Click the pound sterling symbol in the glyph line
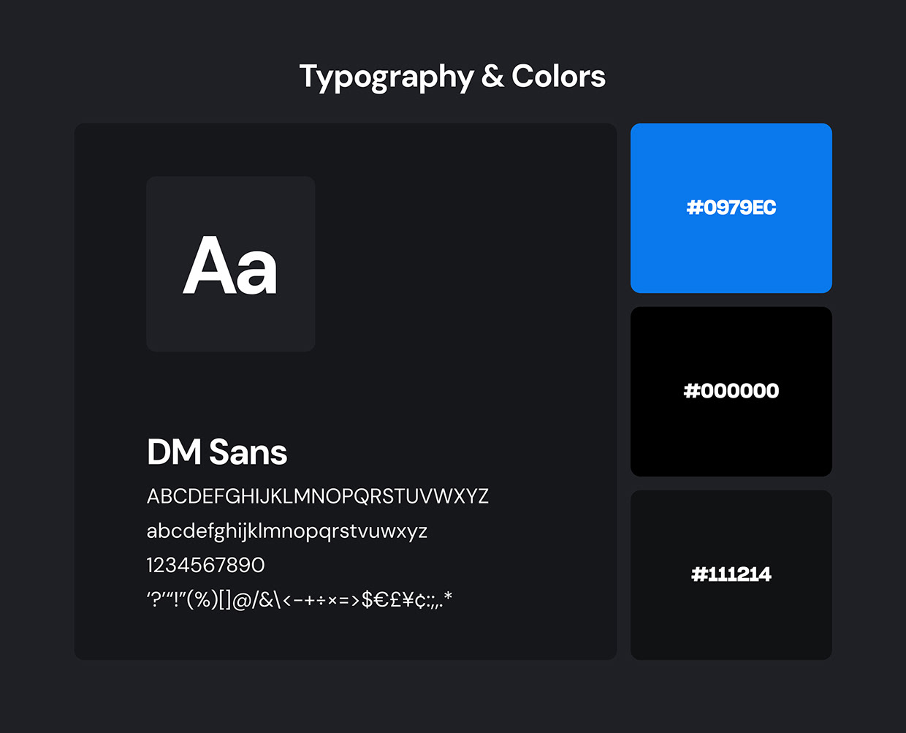This screenshot has height=733, width=906. click(x=395, y=600)
